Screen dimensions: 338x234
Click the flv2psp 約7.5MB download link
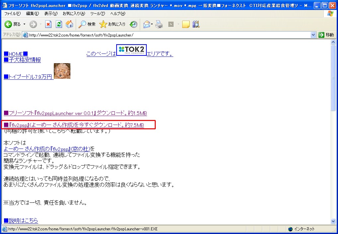click(74, 125)
